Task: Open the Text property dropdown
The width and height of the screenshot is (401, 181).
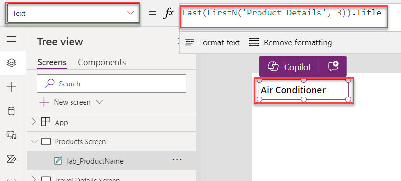Action: (73, 14)
